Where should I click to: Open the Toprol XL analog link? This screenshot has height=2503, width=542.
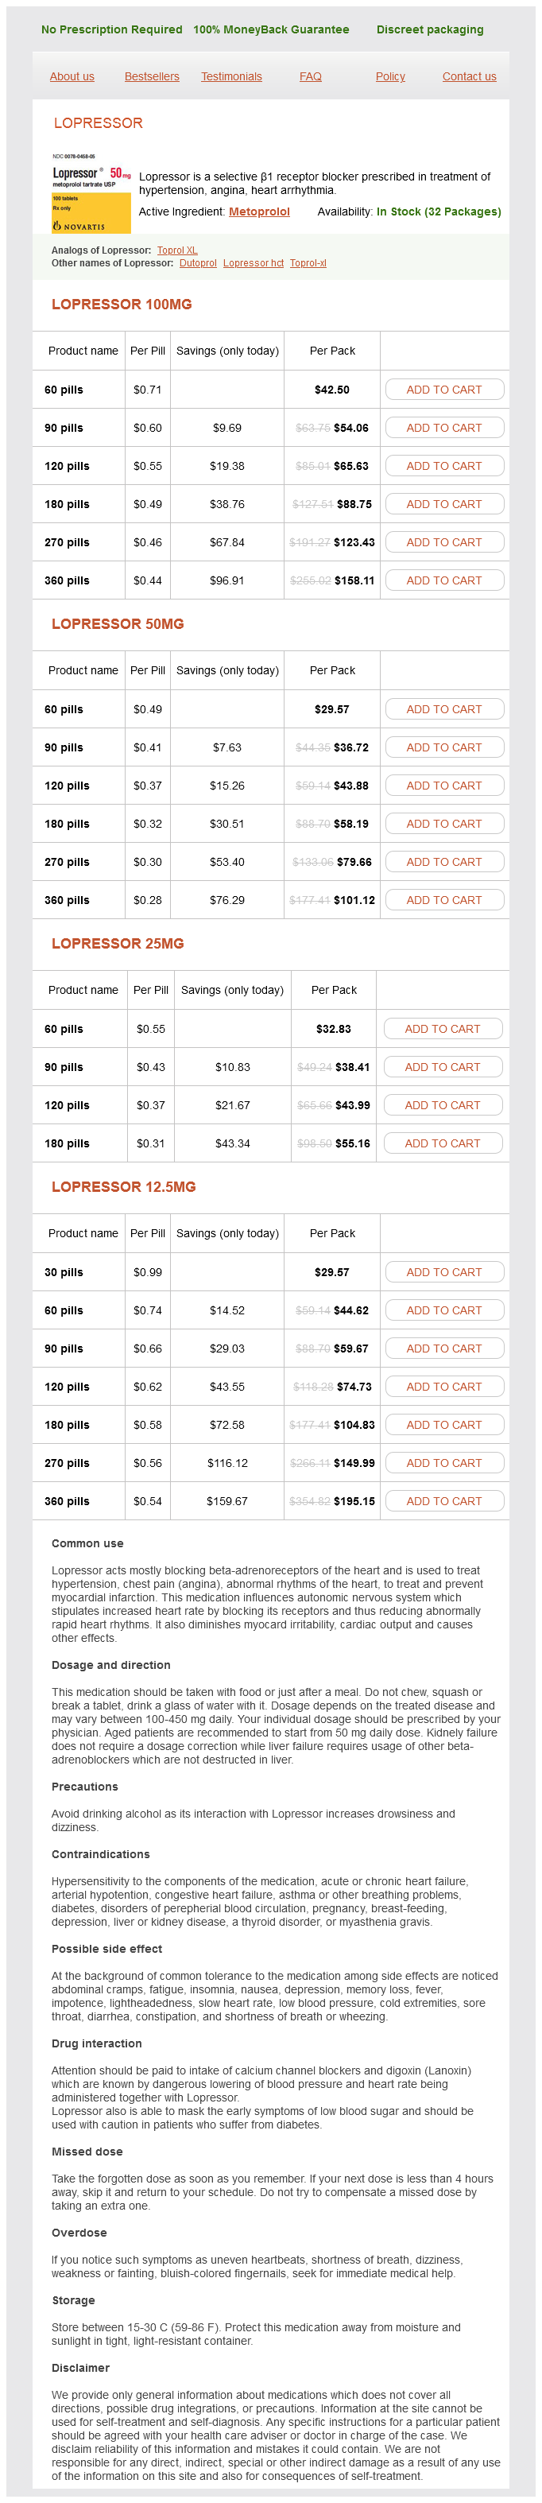tap(176, 250)
